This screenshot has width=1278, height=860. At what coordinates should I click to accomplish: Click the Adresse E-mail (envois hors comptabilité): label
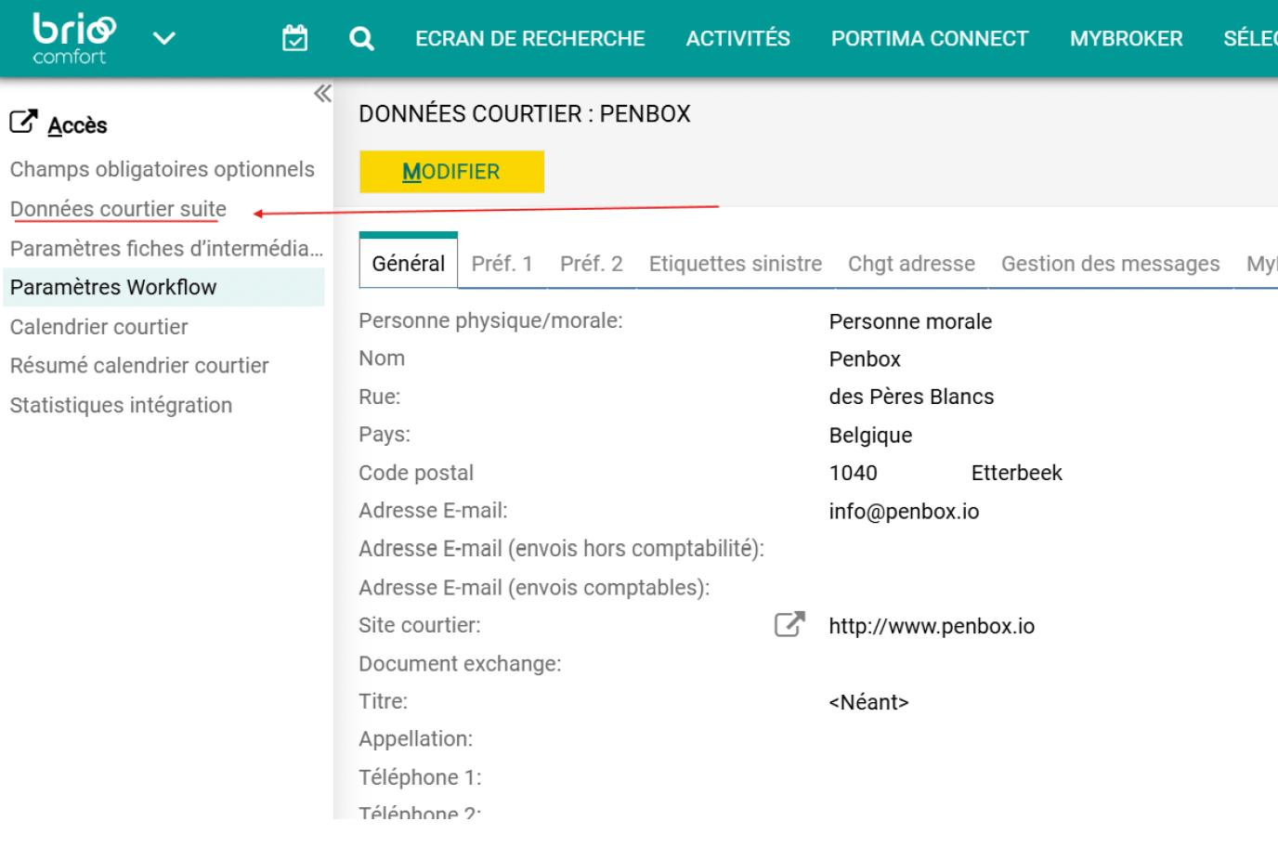coord(561,549)
